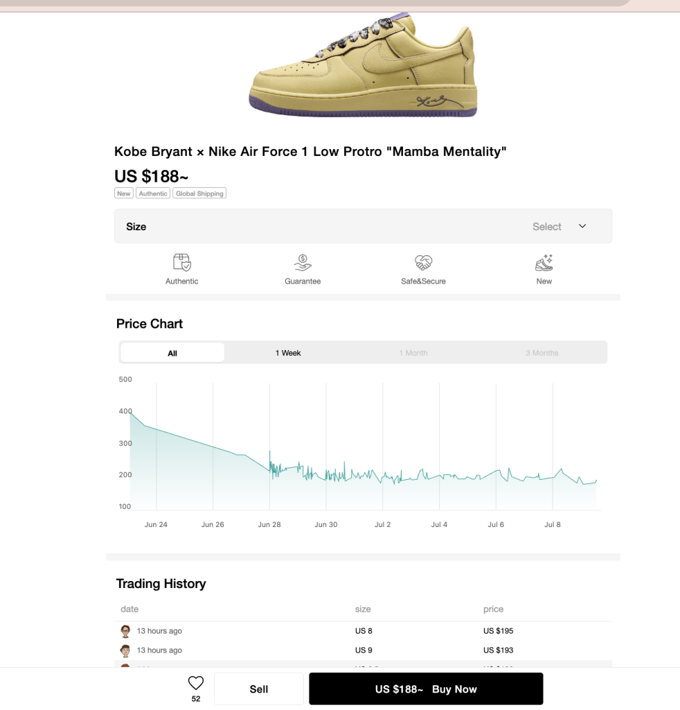Open the US $195 trade row
The image size is (680, 710).
(363, 631)
